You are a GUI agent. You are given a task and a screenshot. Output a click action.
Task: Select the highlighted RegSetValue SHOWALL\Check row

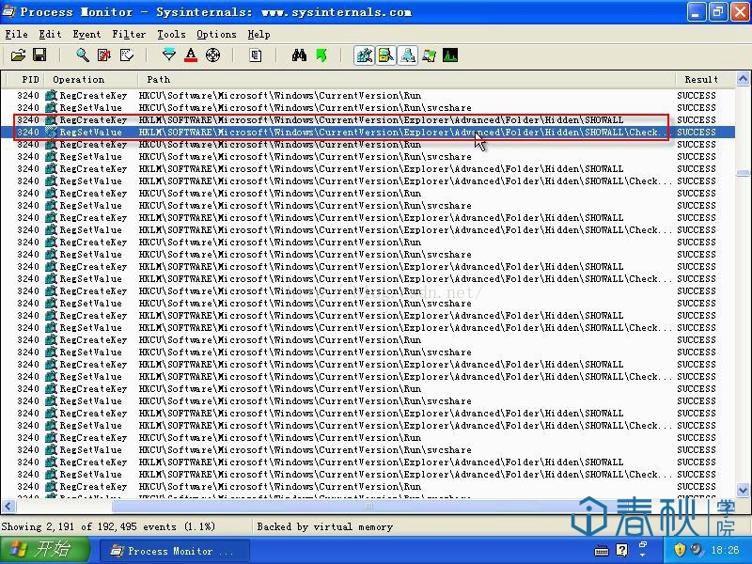[x=368, y=132]
